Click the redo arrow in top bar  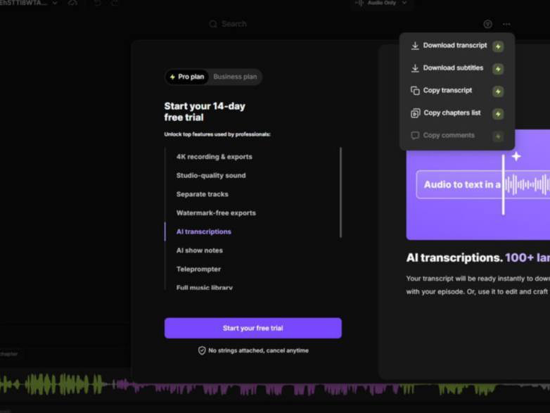point(115,4)
